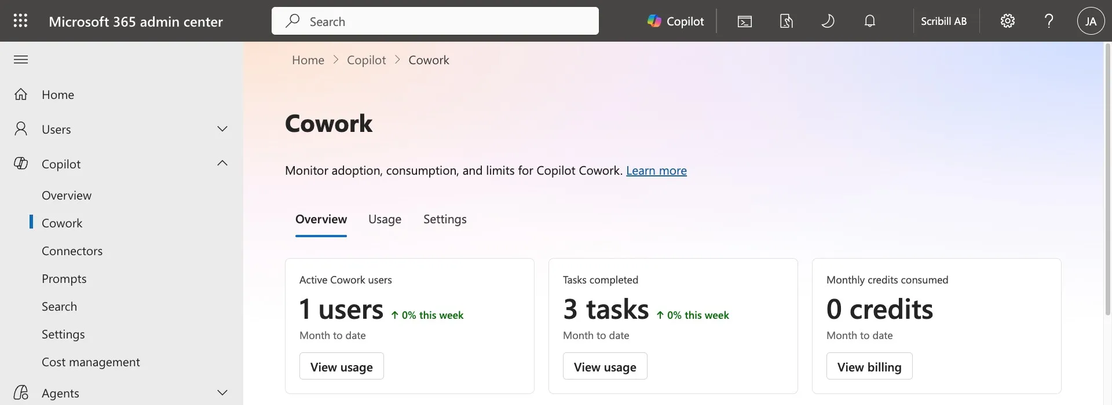Open Prompts in the sidebar

[x=64, y=279]
